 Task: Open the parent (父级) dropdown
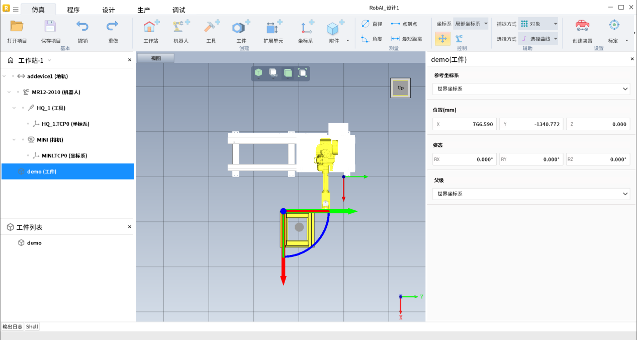click(x=531, y=194)
